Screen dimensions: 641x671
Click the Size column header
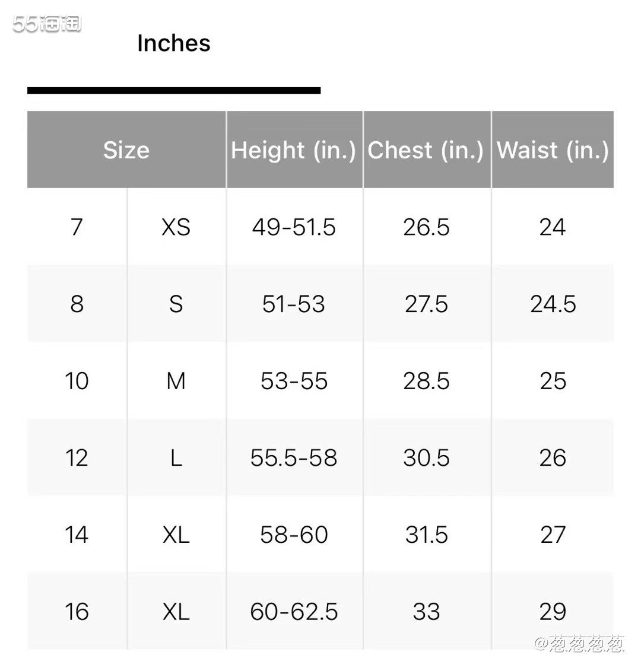pos(126,150)
